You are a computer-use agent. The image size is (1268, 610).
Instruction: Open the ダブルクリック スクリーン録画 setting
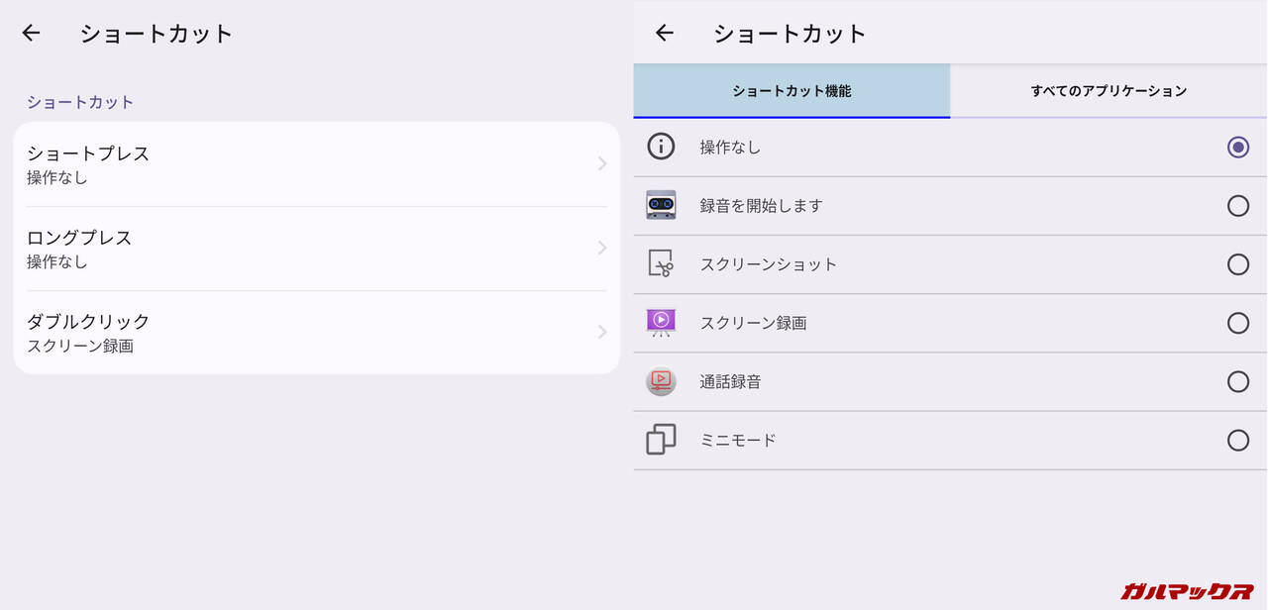pyautogui.click(x=297, y=332)
